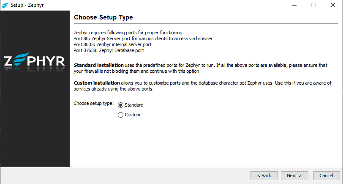Click the Port 37638 database port line
Image resolution: width=343 pixels, height=184 pixels.
click(109, 50)
